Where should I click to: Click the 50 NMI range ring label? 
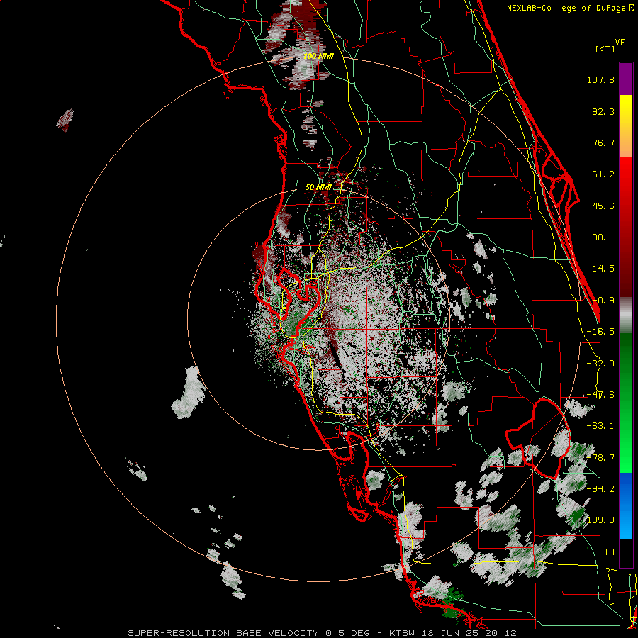pyautogui.click(x=318, y=187)
